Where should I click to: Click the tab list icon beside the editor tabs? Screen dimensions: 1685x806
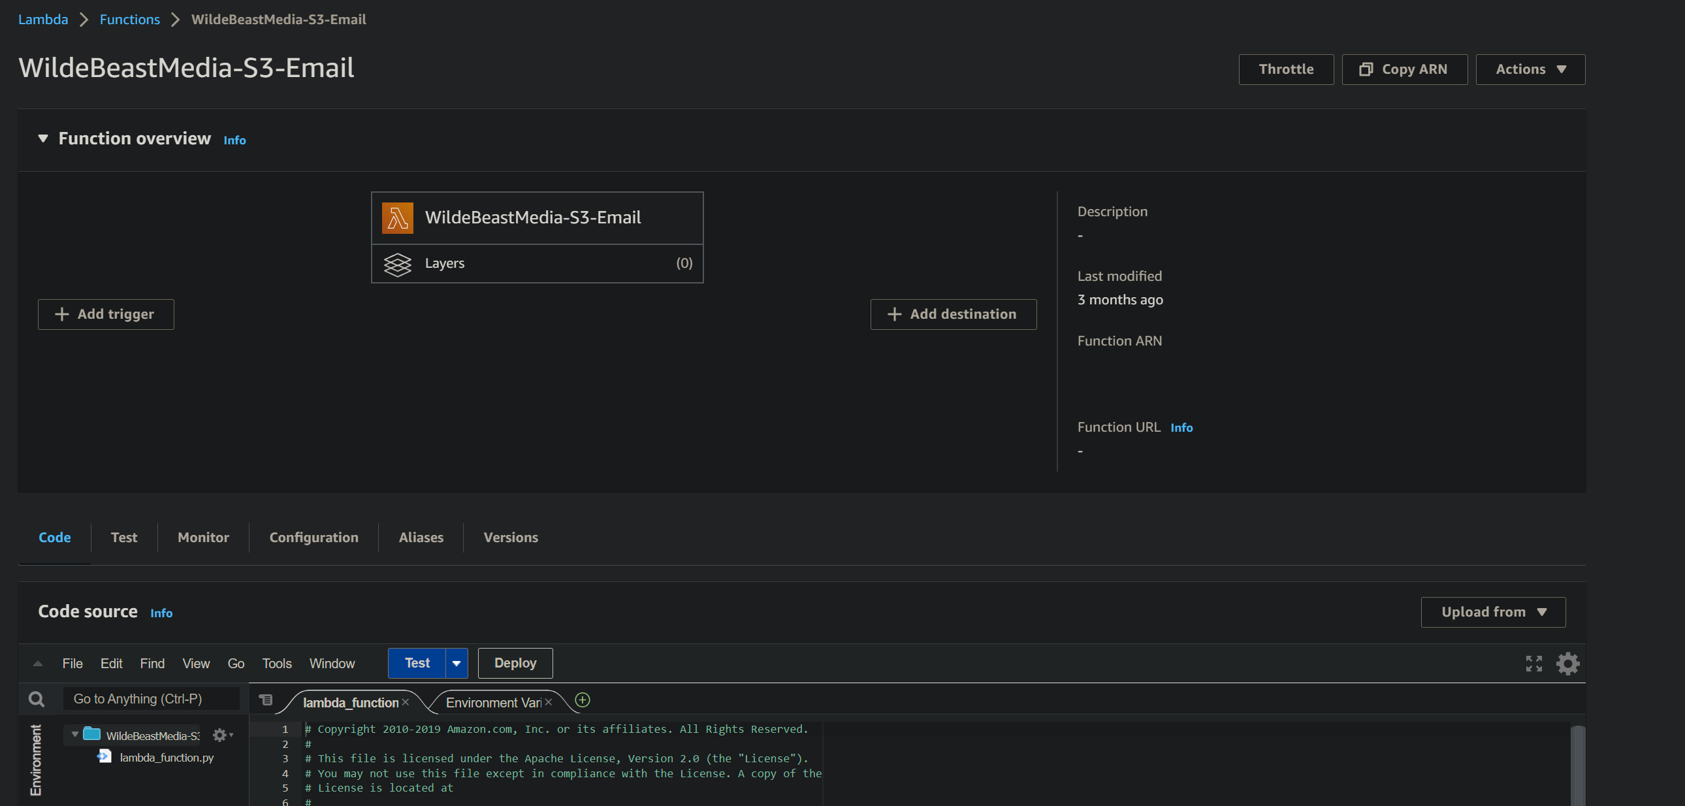click(266, 700)
